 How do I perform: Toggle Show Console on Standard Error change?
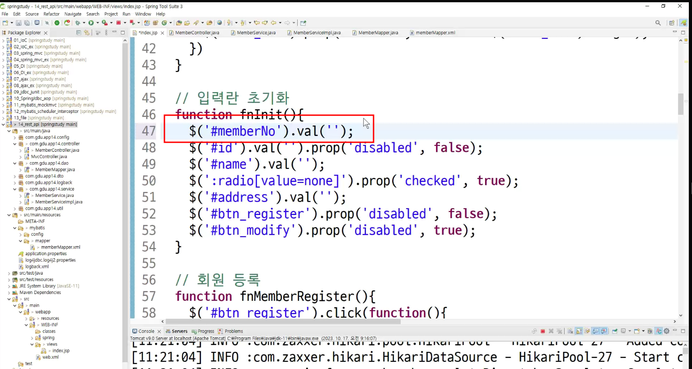[604, 331]
